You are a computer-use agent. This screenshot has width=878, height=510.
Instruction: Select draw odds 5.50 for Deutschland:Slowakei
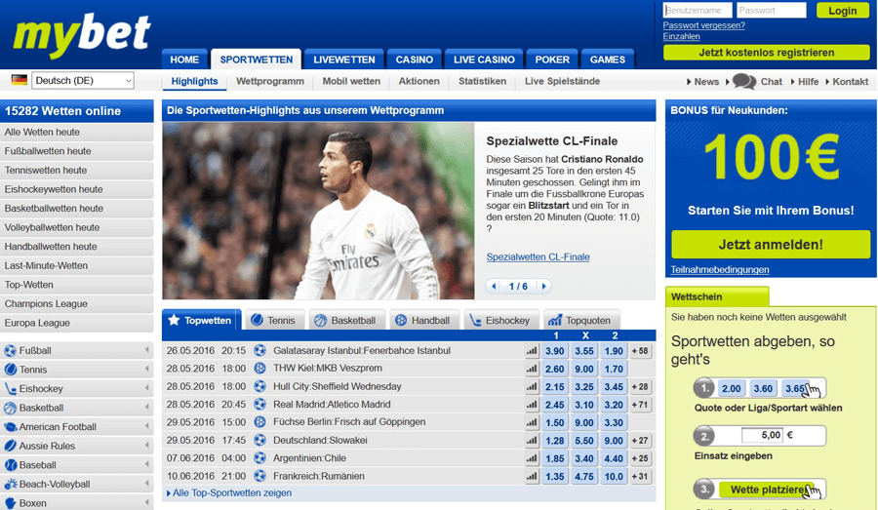coord(584,441)
